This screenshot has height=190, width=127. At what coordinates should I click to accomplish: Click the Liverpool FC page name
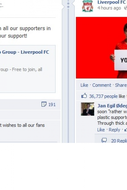[x=112, y=2]
